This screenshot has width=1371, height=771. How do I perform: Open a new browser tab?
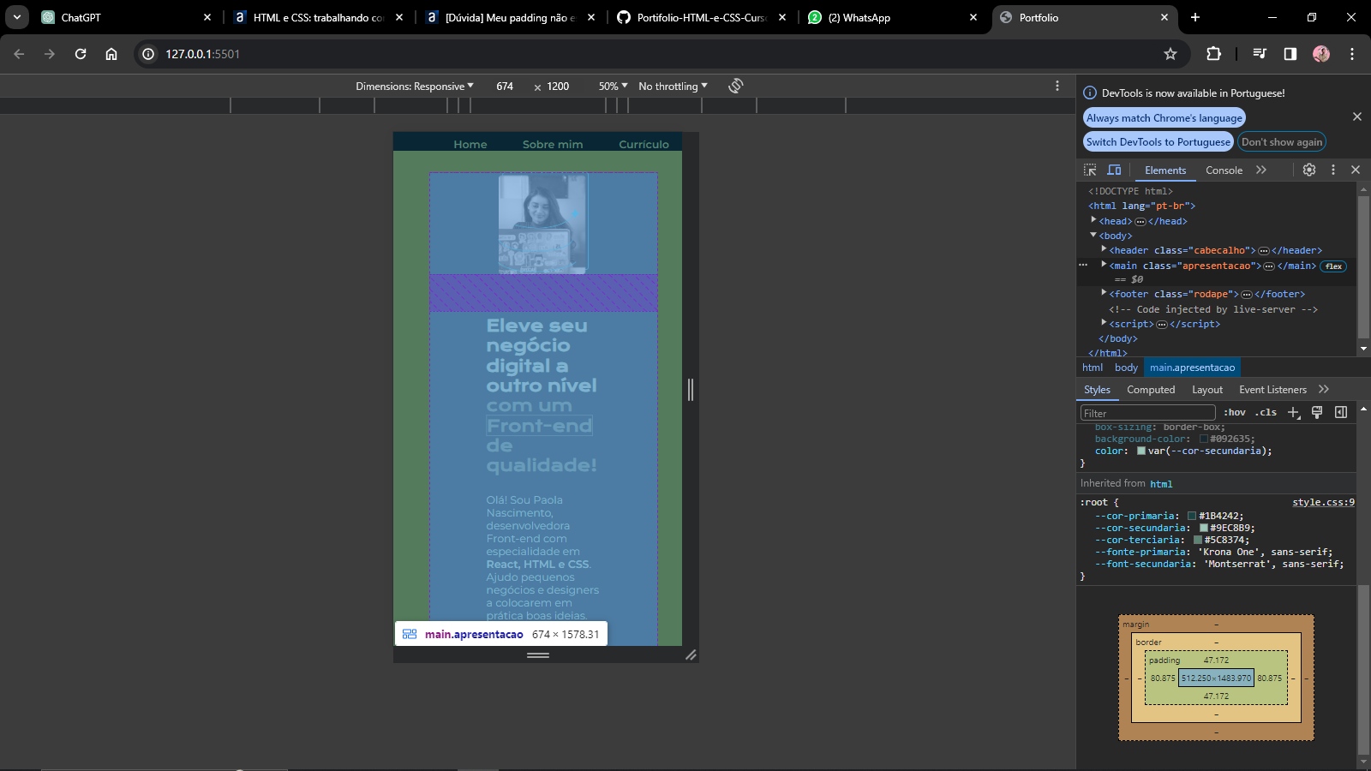[1195, 17]
